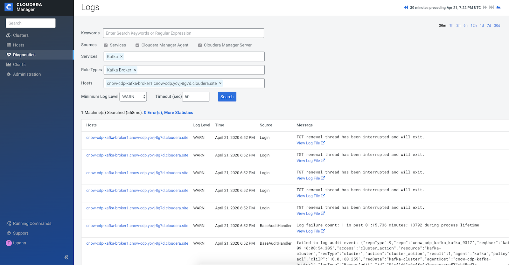This screenshot has height=265, width=509.
Task: Switch the time range to 1h
Action: (451, 25)
